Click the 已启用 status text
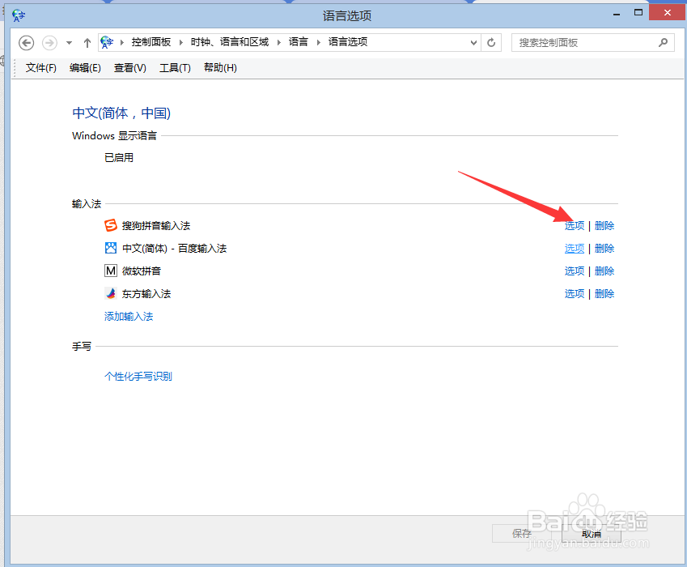 tap(119, 157)
